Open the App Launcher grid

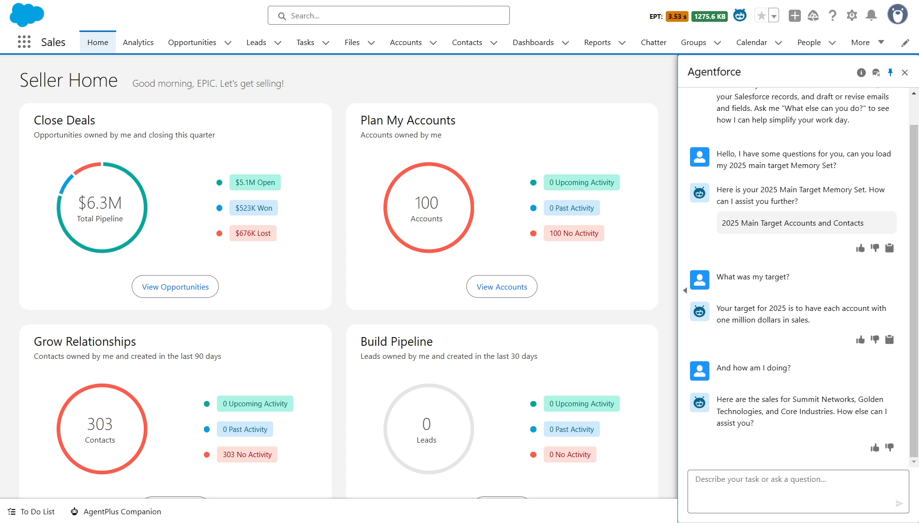coord(24,42)
